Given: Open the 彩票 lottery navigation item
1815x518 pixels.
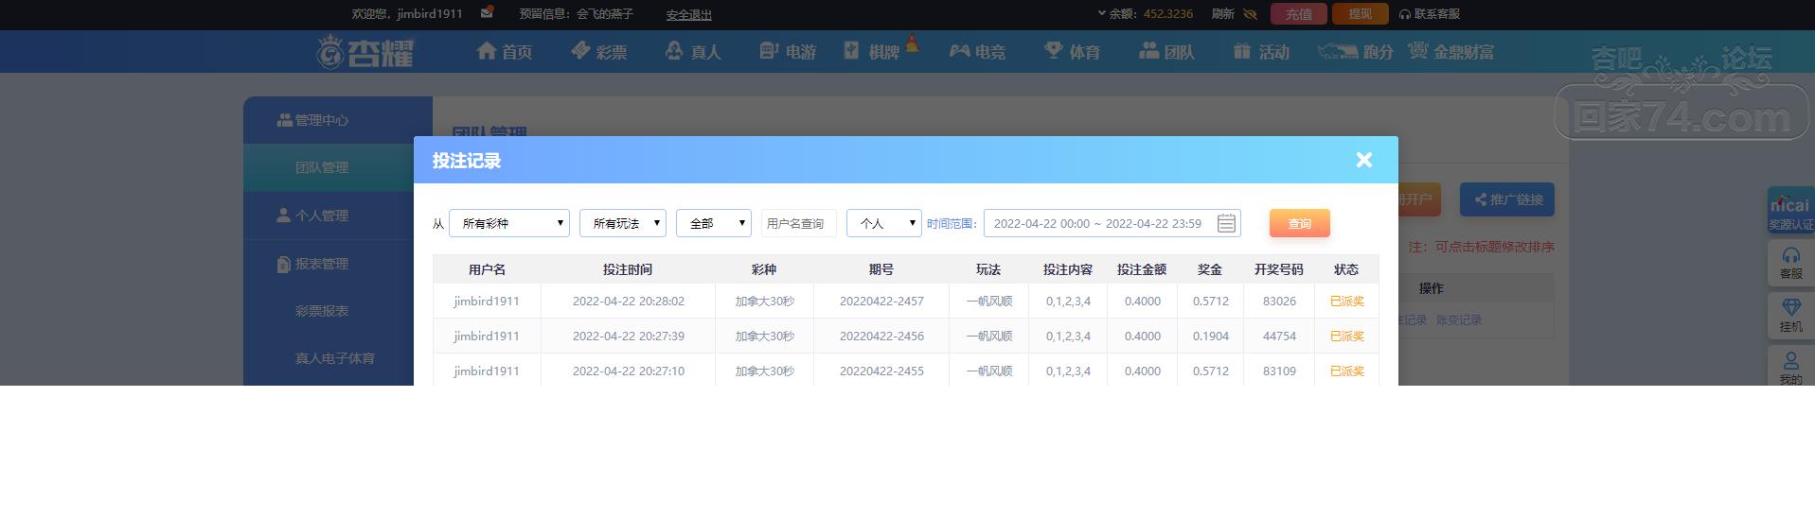Looking at the screenshot, I should pos(599,51).
